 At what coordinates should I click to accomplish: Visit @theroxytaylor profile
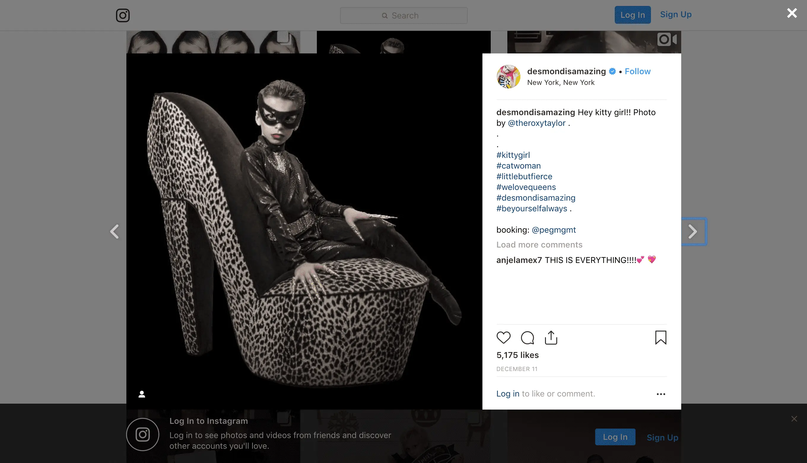(536, 123)
